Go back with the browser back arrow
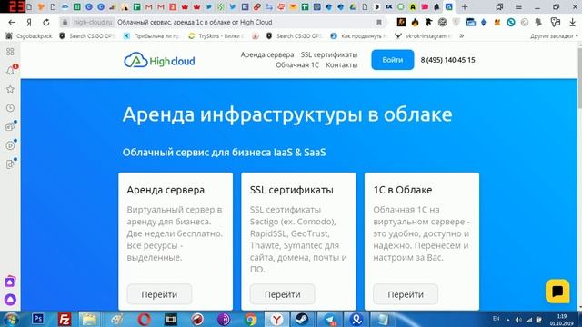This screenshot has height=327, width=582. pyautogui.click(x=12, y=22)
